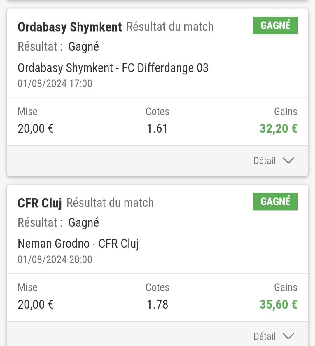Click the 35,60 € gains amount
Viewport: 315px width, 346px height.
[278, 305]
